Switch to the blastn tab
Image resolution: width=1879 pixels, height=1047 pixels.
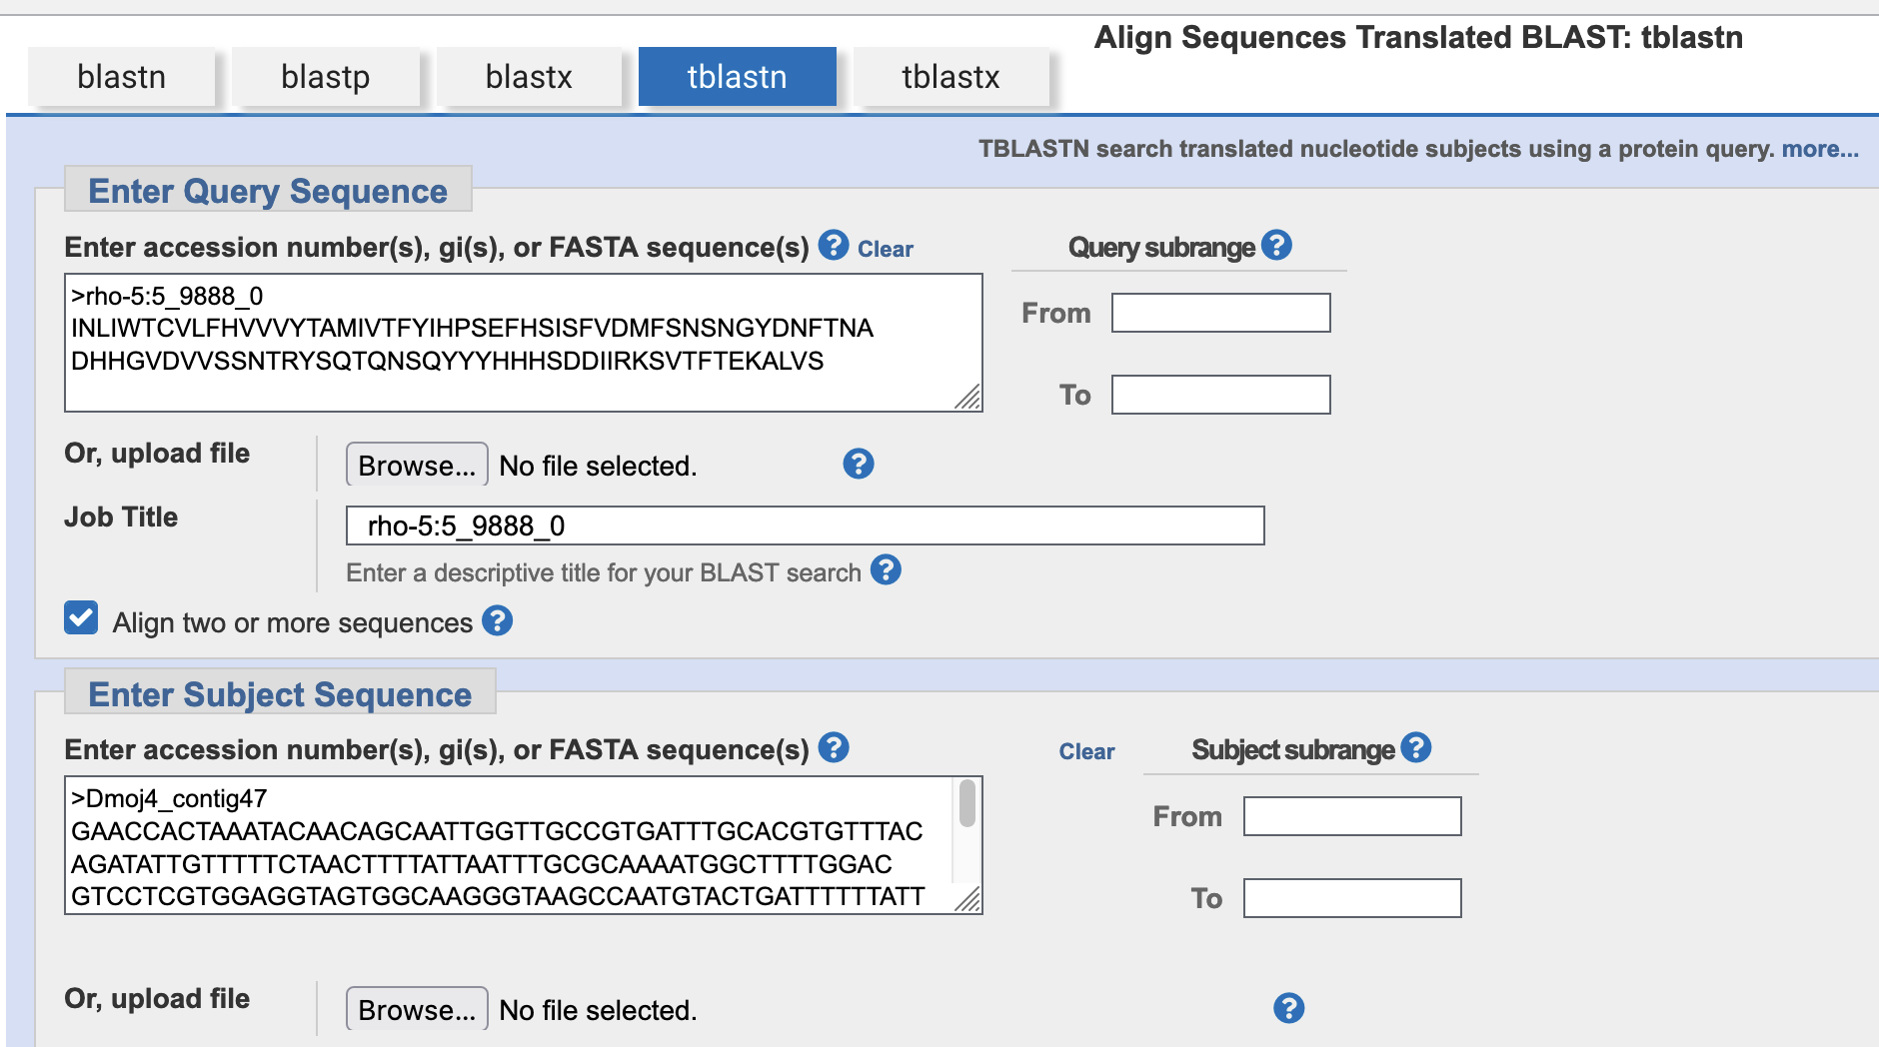tap(122, 77)
